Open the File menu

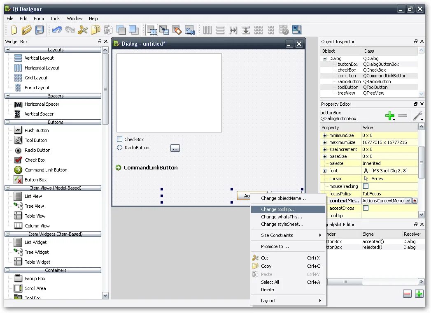(10, 19)
